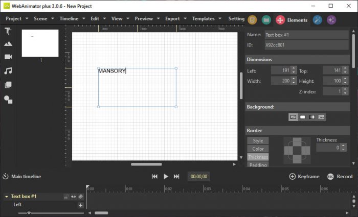This screenshot has width=358, height=217.
Task: Open the Templates menu
Action: click(x=207, y=19)
